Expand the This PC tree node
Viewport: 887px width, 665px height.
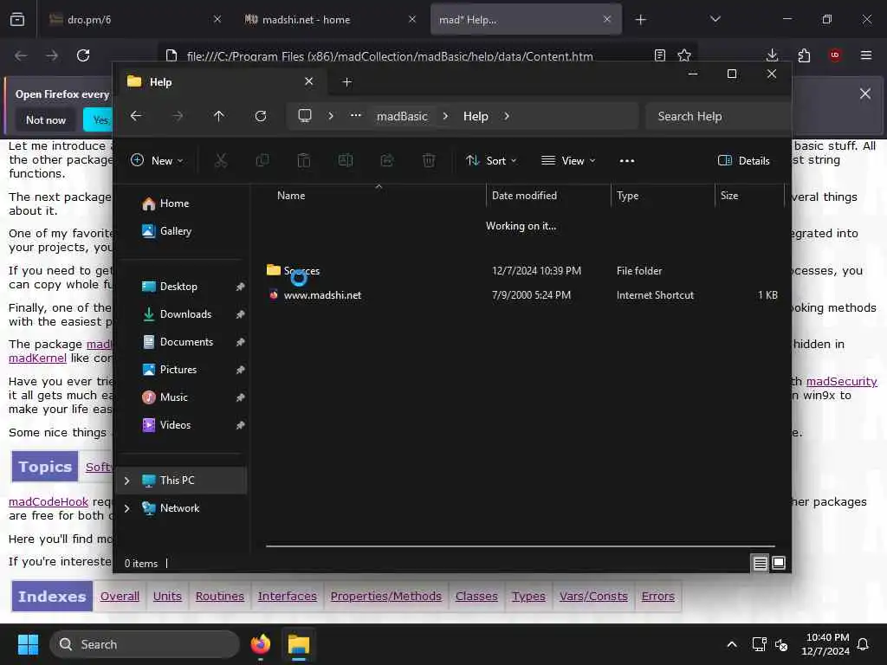pos(126,481)
